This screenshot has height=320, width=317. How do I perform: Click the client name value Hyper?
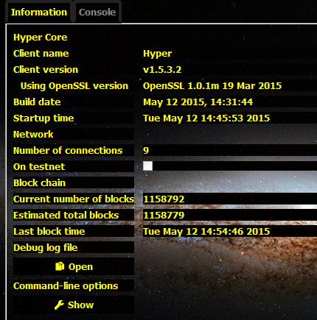point(158,54)
